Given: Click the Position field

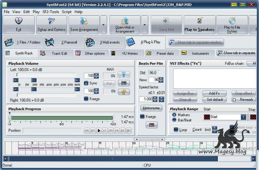Looking at the screenshot, I should click(52, 131).
